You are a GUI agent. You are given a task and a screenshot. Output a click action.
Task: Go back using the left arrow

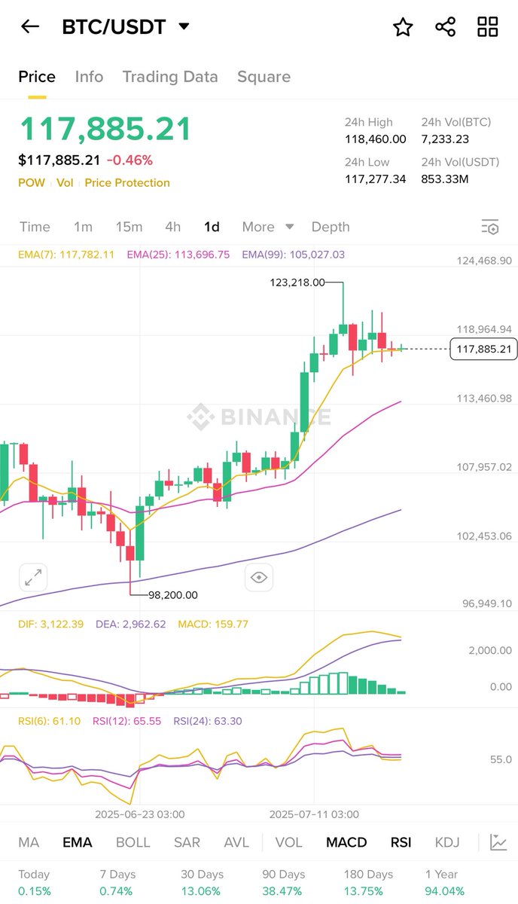click(x=30, y=27)
